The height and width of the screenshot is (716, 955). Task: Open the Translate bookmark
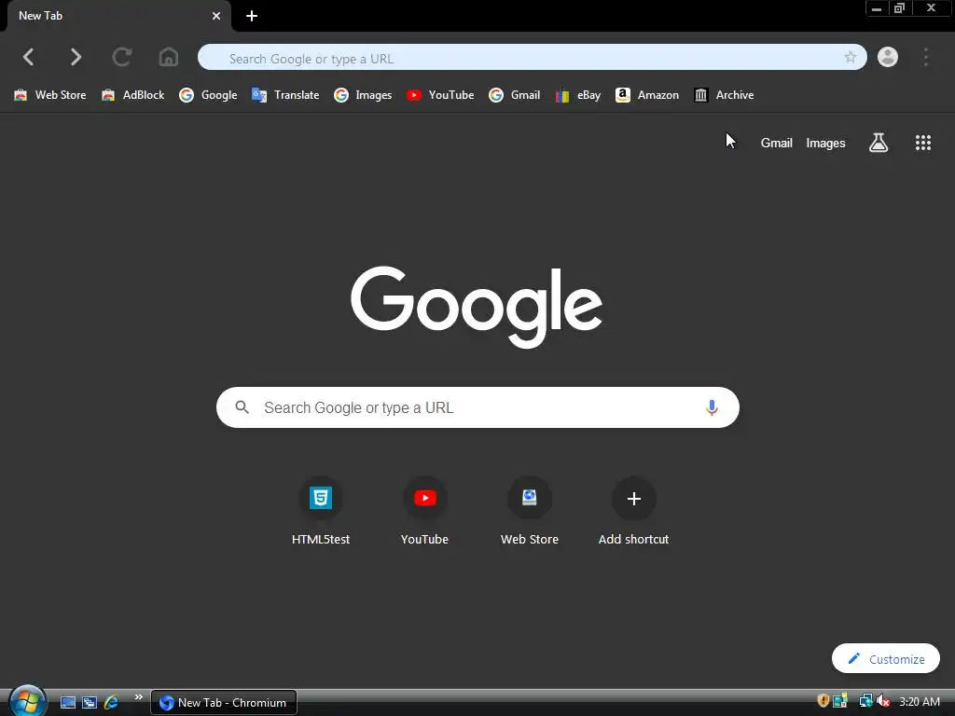[x=285, y=95]
